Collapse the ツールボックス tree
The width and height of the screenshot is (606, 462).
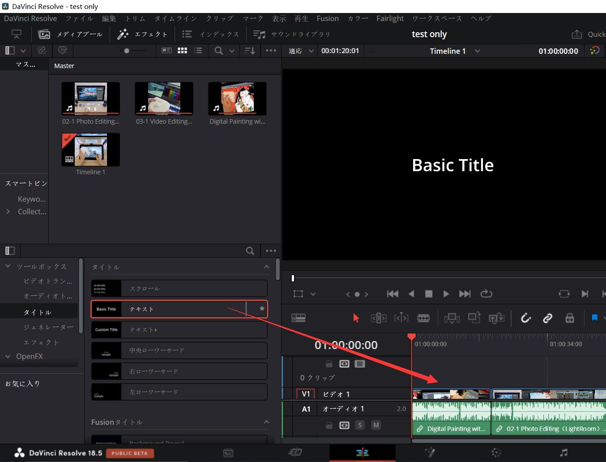point(8,266)
